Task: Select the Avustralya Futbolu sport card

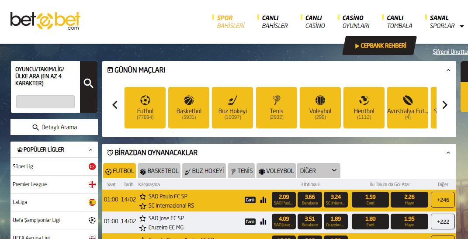Action: pos(408,108)
